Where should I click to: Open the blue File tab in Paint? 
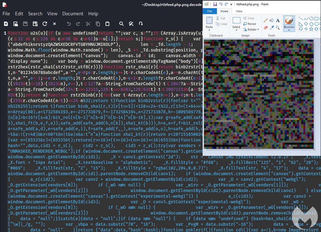pyautogui.click(x=210, y=11)
